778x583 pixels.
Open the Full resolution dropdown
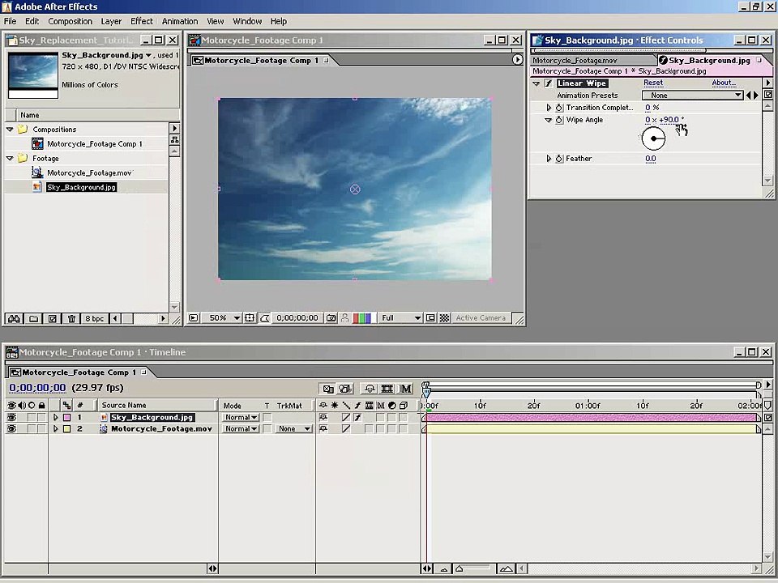(x=401, y=317)
